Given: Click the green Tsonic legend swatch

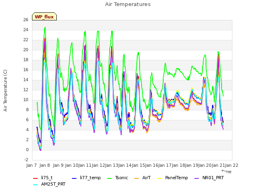Looking at the screenshot, I should (109, 178).
